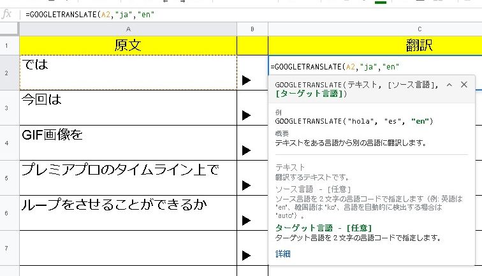Click the black arrow beside では

(x=247, y=80)
